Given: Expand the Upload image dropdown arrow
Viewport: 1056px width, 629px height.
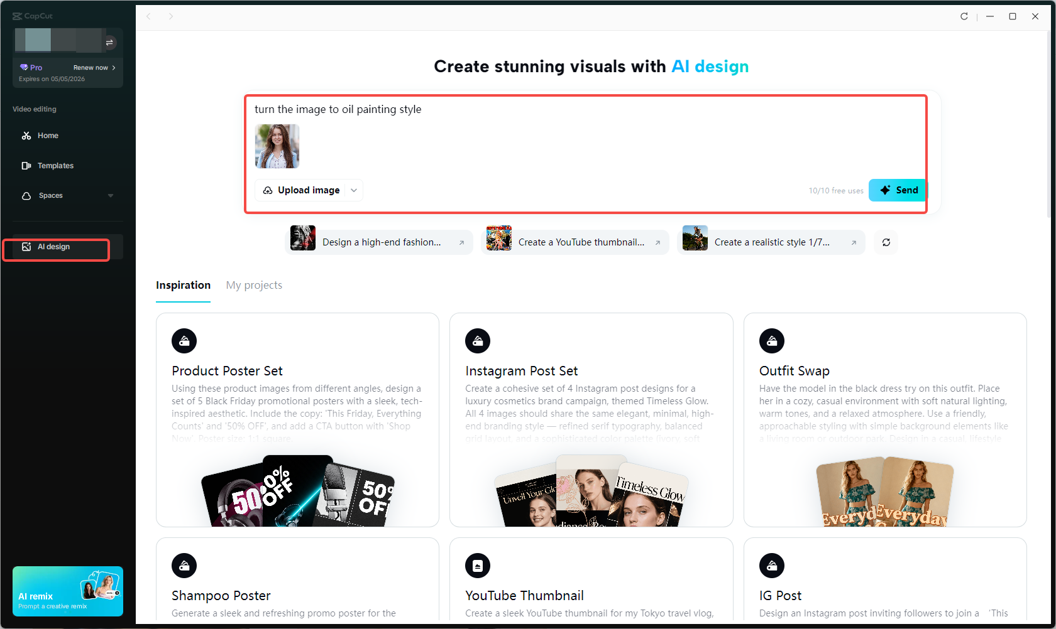Looking at the screenshot, I should point(354,190).
